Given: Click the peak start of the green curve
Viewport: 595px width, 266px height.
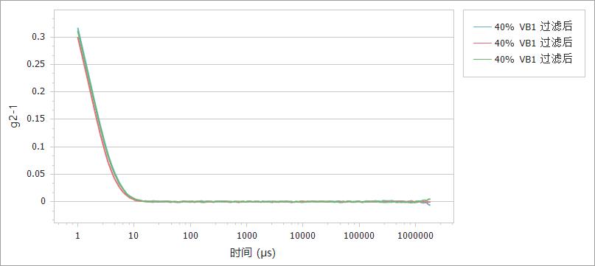Looking at the screenshot, I should pos(78,29).
